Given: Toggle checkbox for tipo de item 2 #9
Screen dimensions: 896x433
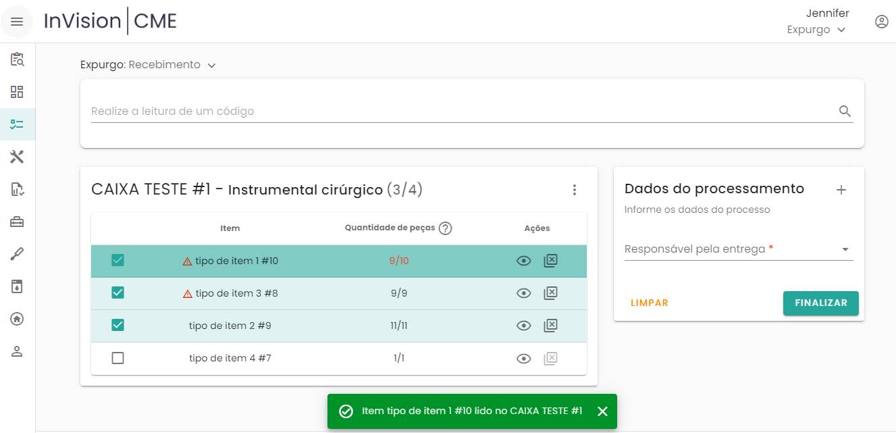Looking at the screenshot, I should 117,326.
